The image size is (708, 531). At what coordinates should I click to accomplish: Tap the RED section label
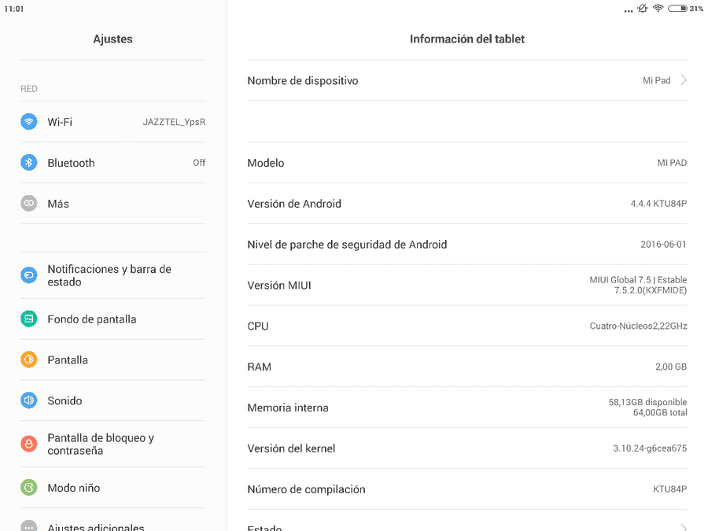point(29,89)
